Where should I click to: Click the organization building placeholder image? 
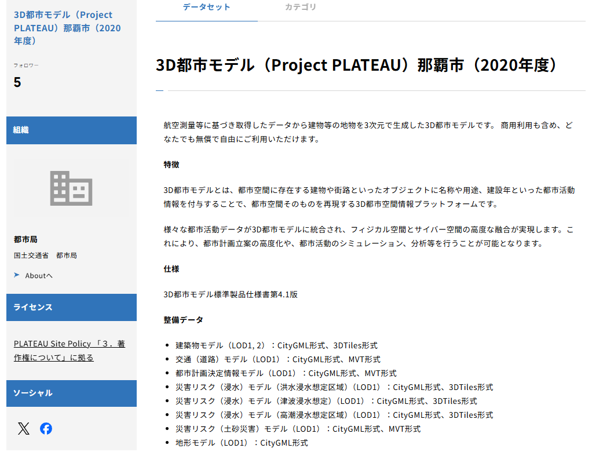pos(71,188)
